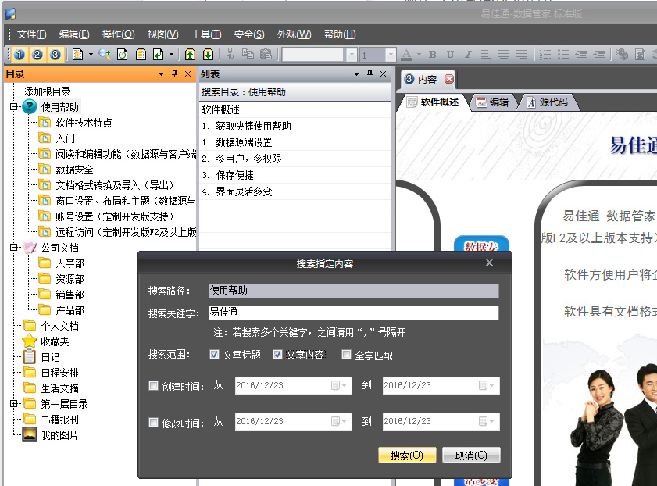Click the 搜索关键字 input field

353,313
